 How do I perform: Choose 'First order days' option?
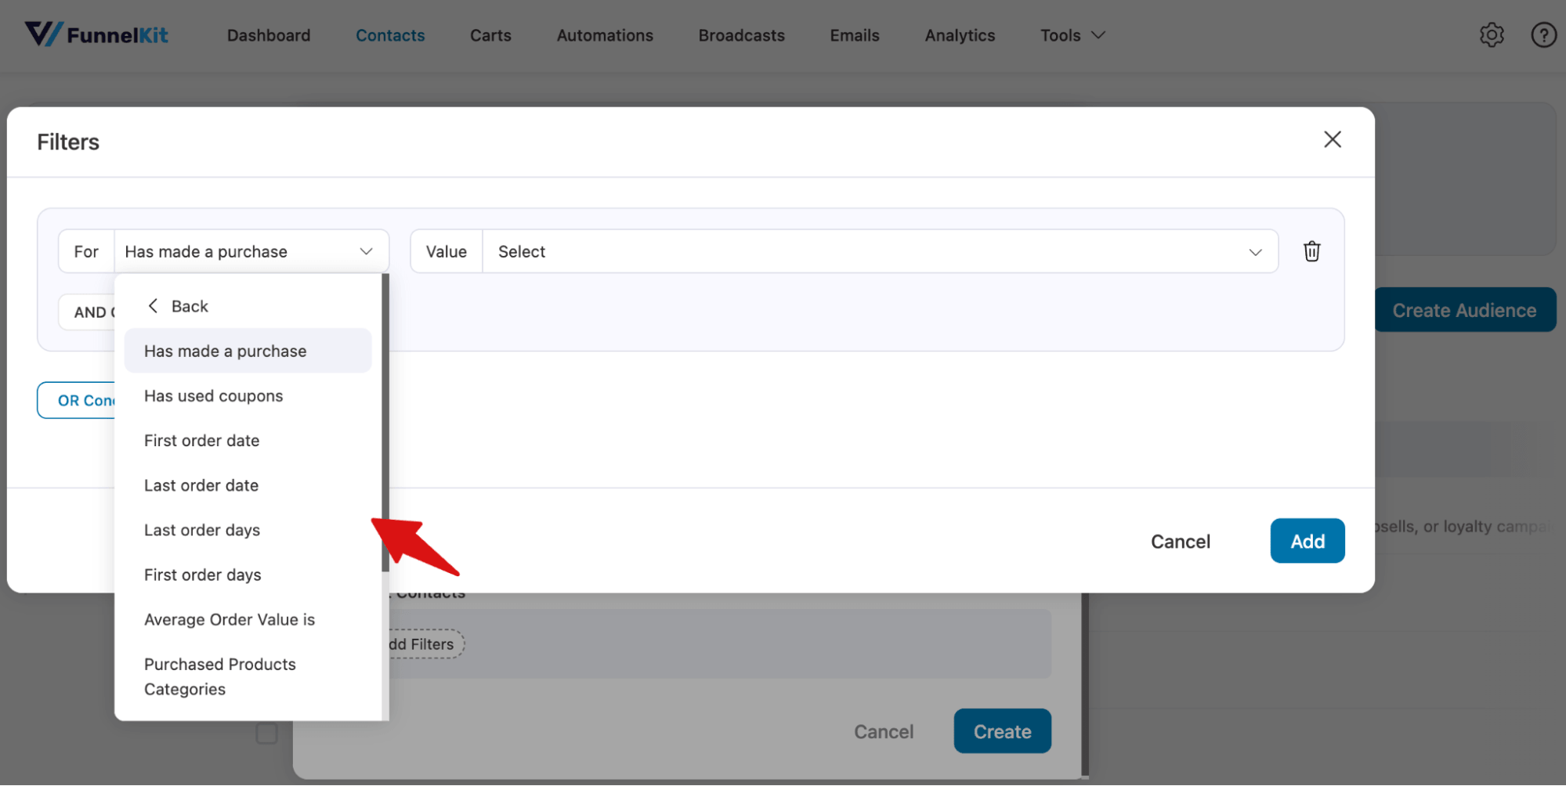[248, 575]
